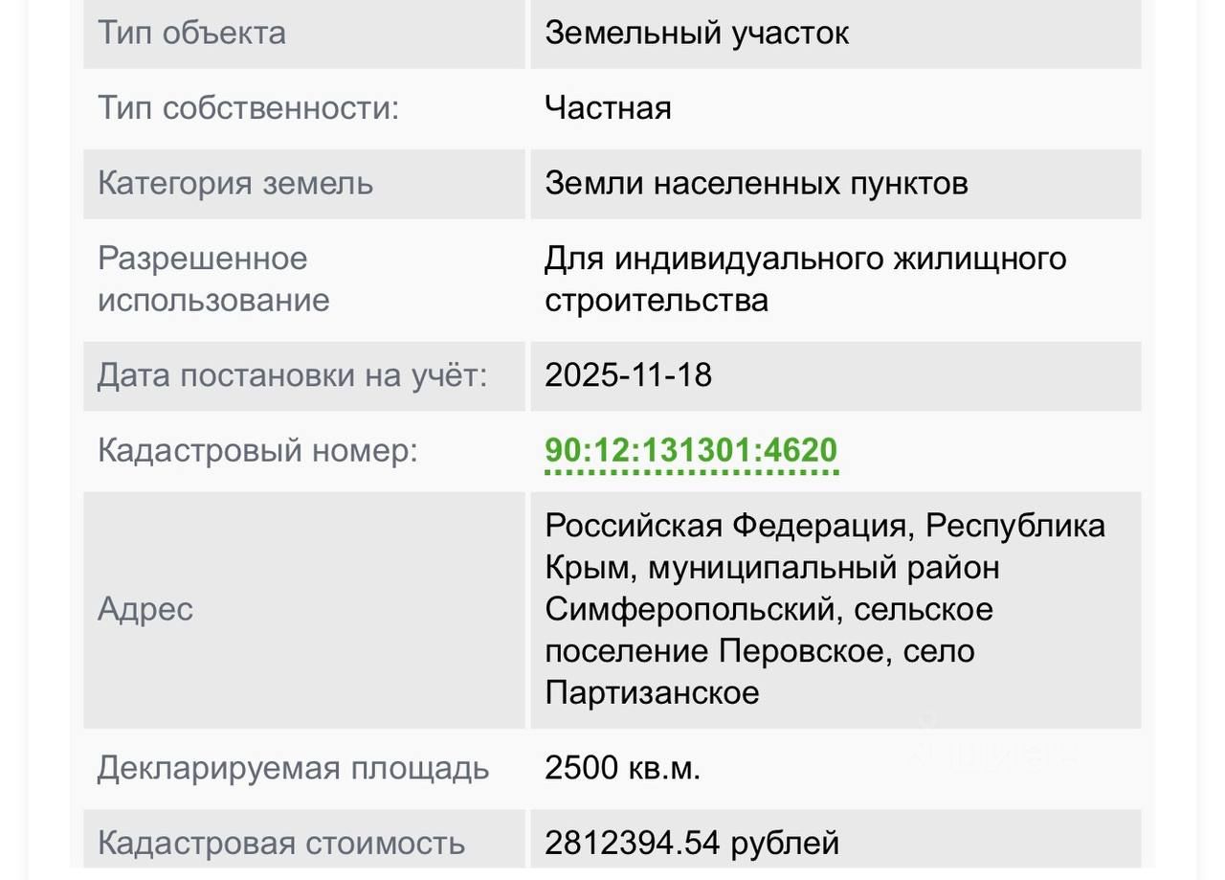Click the 'Тип объекта' label
This screenshot has height=880, width=1225.
pyautogui.click(x=191, y=33)
